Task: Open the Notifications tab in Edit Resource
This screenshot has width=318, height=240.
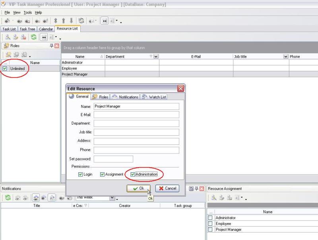Action: [x=125, y=97]
